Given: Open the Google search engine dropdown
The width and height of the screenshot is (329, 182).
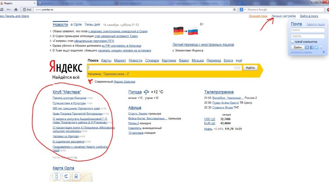Looking at the screenshot, I should (243, 10).
